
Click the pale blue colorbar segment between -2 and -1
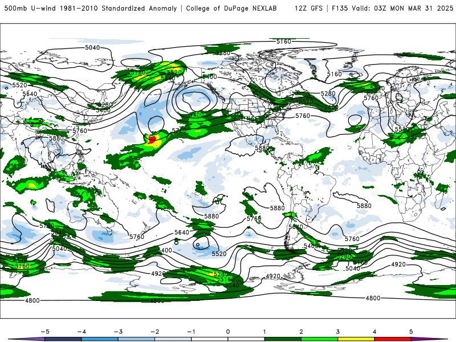click(x=173, y=339)
